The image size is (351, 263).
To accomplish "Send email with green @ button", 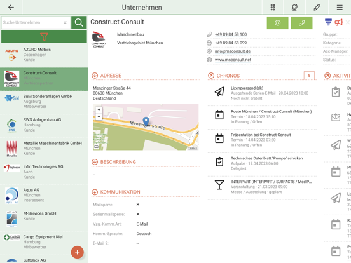I will coord(278,23).
